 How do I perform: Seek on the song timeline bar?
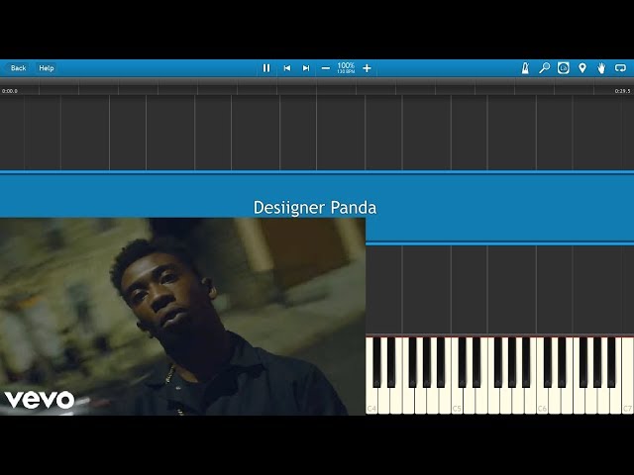point(317,86)
